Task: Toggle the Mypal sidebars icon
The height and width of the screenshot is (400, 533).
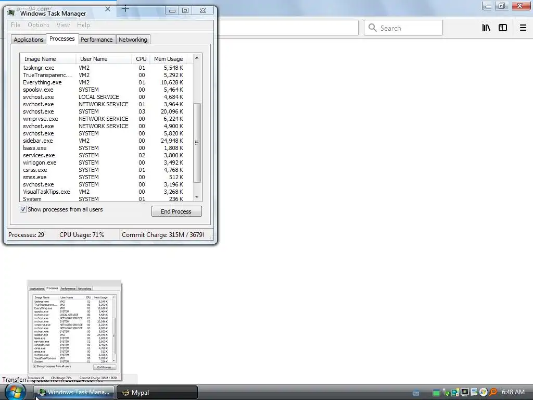Action: pyautogui.click(x=503, y=28)
